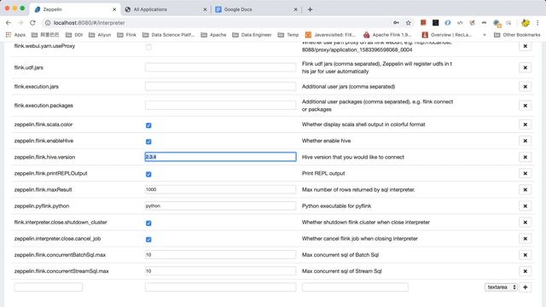Remove the flink.webui.yarn.useProxy property
The width and height of the screenshot is (546, 307).
click(x=526, y=46)
